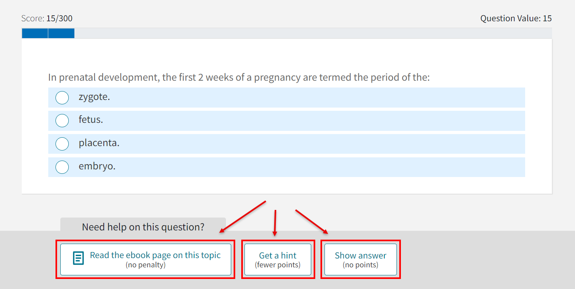Select the placenta radio button
The width and height of the screenshot is (575, 289).
62,144
